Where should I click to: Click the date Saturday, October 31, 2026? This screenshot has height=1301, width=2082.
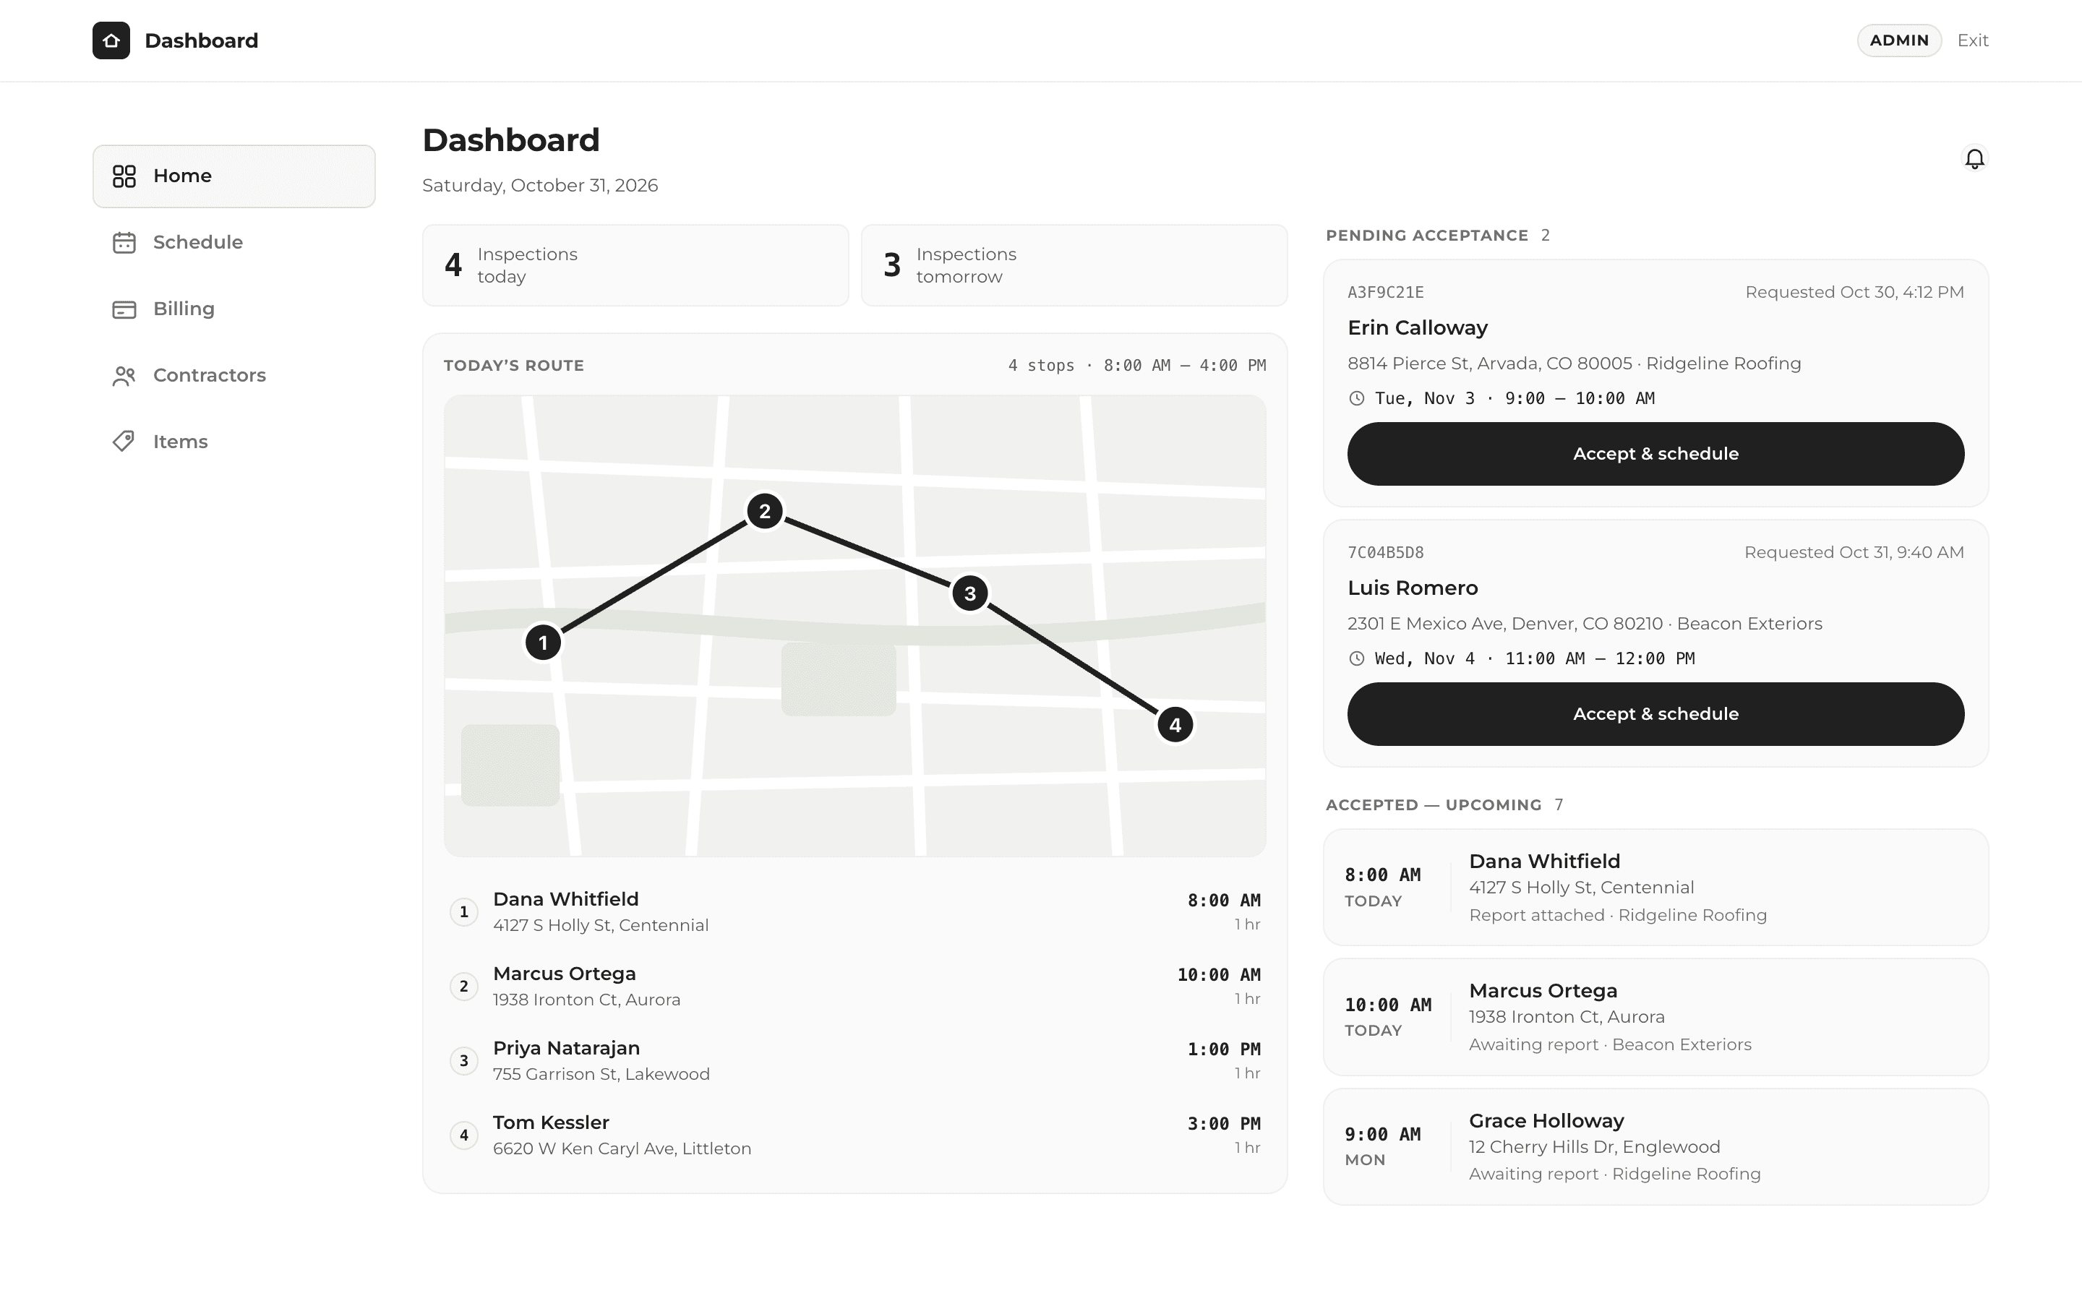click(540, 186)
